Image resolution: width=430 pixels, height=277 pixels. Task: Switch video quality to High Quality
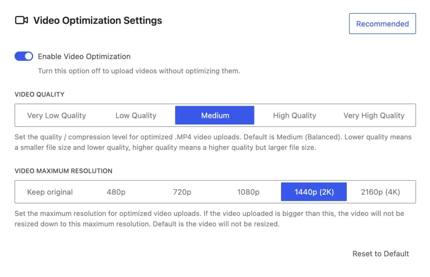(294, 115)
